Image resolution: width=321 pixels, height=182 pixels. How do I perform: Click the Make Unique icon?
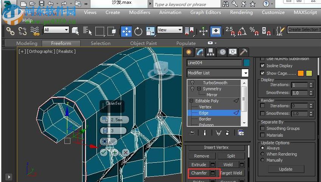point(218,133)
